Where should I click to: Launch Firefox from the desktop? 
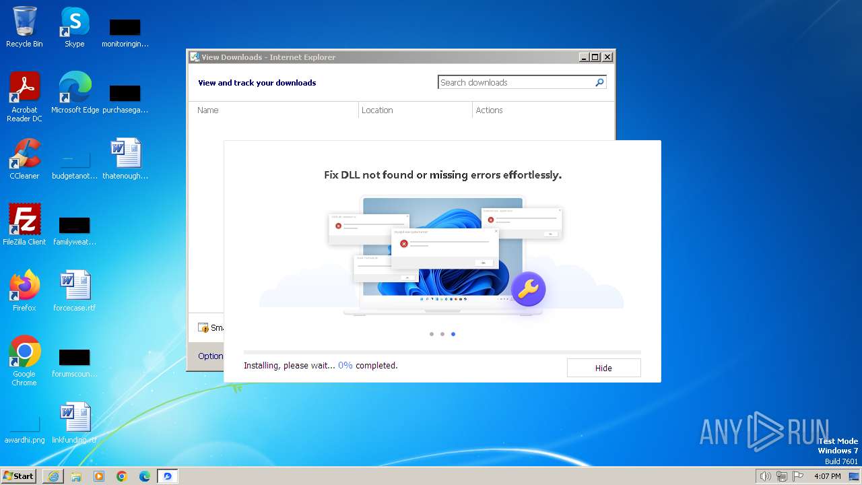(24, 290)
